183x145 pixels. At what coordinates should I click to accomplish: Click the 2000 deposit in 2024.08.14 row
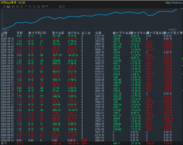pyautogui.click(x=84, y=140)
